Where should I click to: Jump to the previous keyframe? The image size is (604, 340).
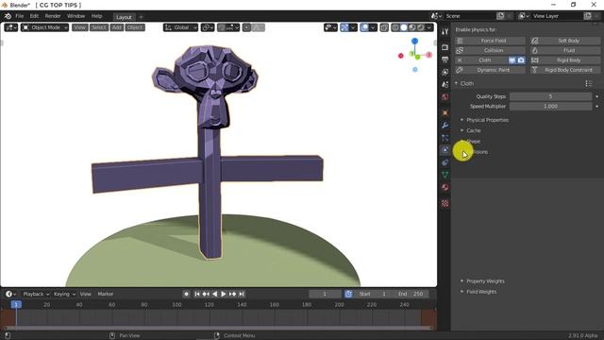pyautogui.click(x=206, y=294)
